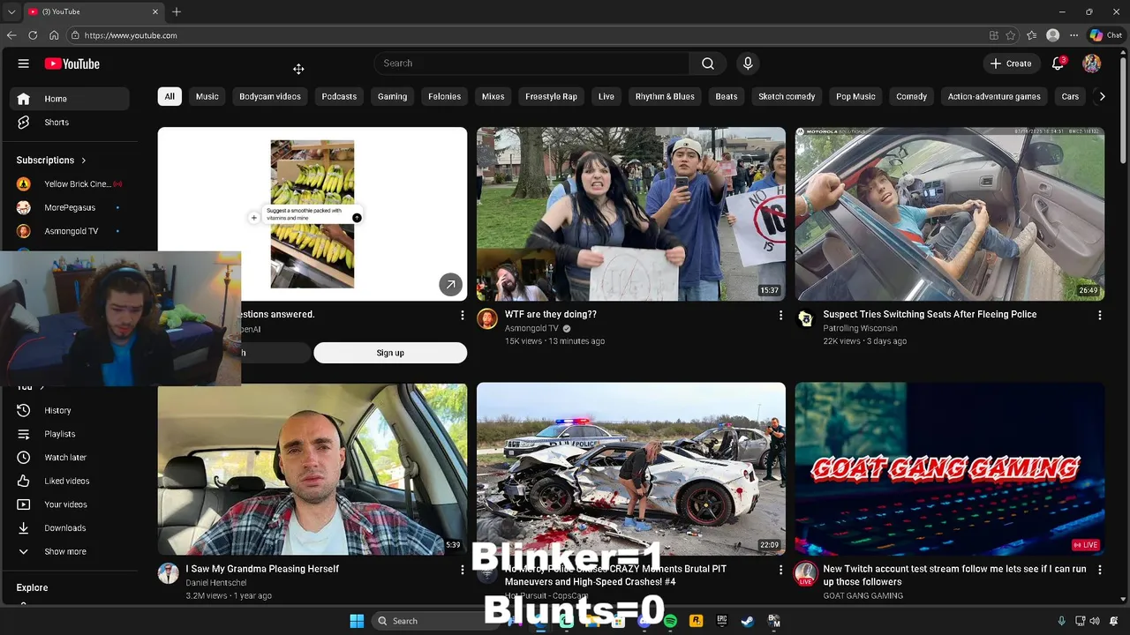Image resolution: width=1130 pixels, height=635 pixels.
Task: Open Home in the sidebar
Action: coord(71,99)
